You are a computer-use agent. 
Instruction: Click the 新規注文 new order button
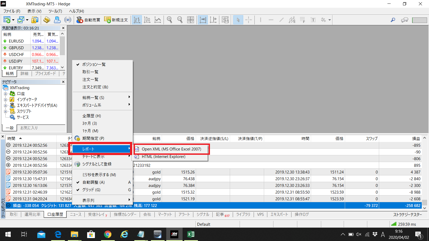pyautogui.click(x=116, y=20)
